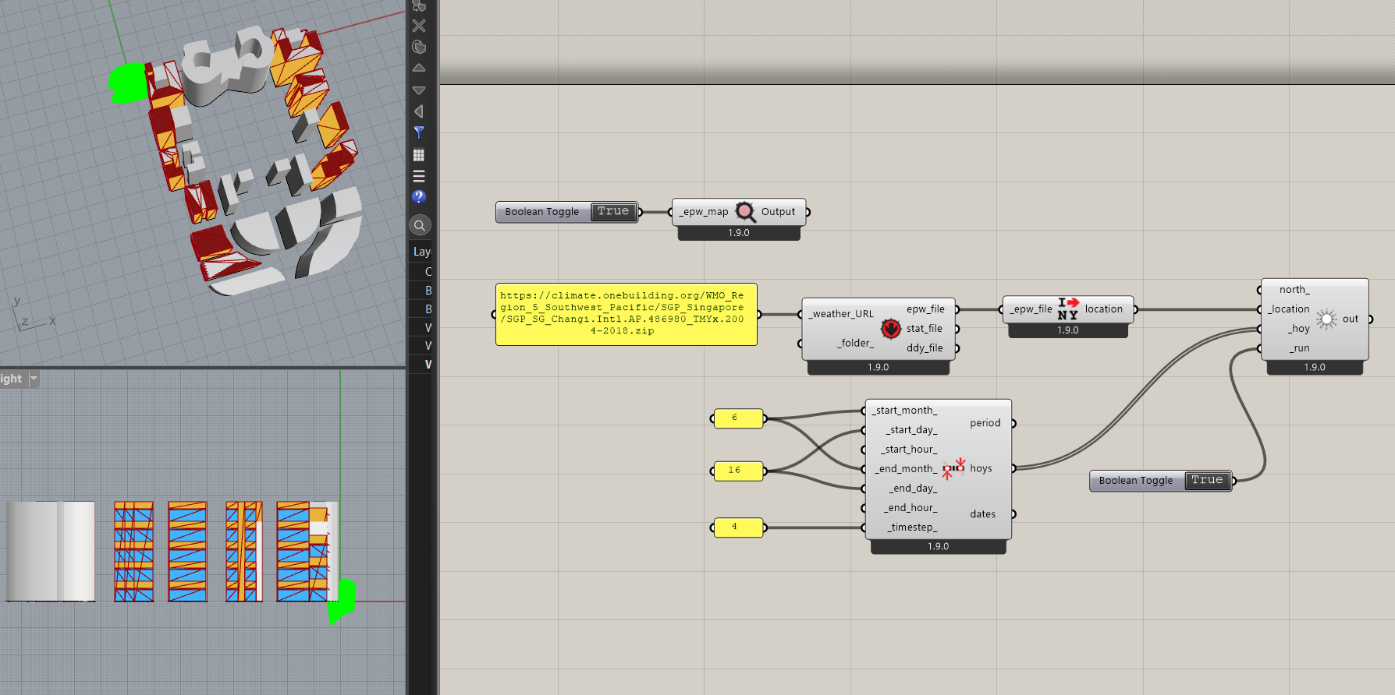Toggle the Boolean Toggle feeding _epw_map

(612, 212)
